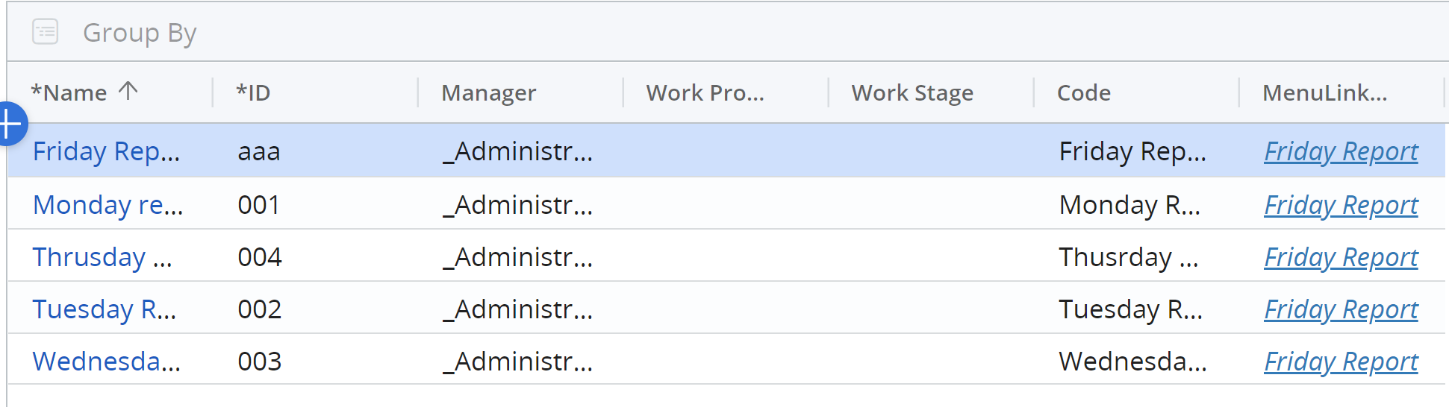The width and height of the screenshot is (1449, 407).
Task: Click the Code column header
Action: coord(1083,93)
